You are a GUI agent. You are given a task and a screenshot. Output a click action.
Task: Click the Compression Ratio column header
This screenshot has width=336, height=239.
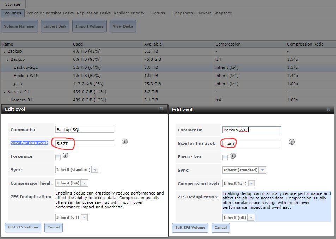pyautogui.click(x=311, y=44)
